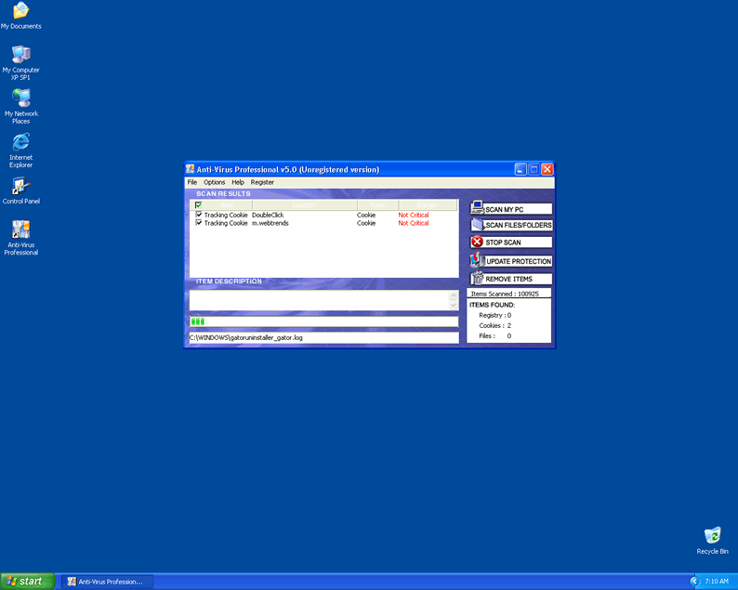Open the Anti-Virus Professional desktop shortcut
Screen dimensions: 738x590
20,230
